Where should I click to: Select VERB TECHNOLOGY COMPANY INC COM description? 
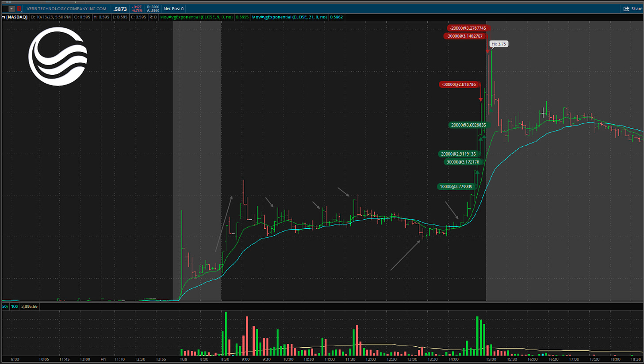tap(65, 8)
